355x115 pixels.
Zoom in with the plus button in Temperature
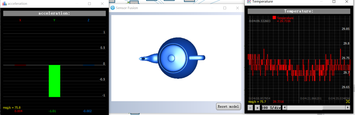click(257, 108)
